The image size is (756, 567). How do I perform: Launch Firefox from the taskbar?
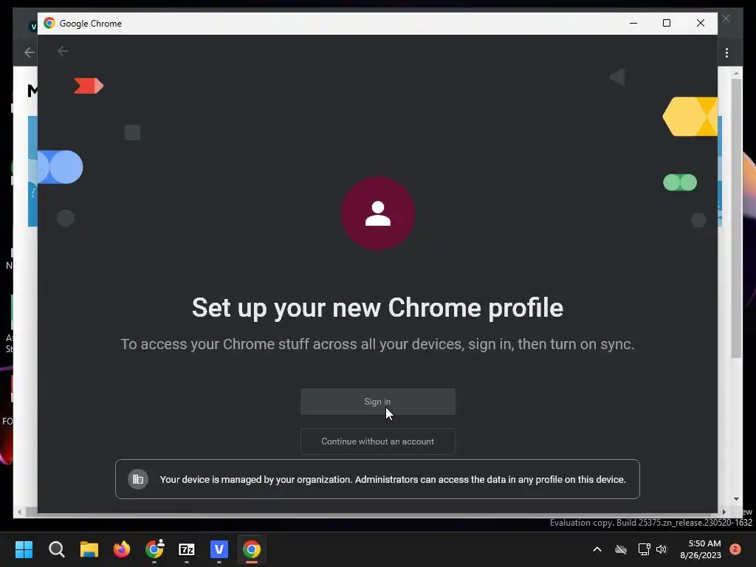point(122,549)
